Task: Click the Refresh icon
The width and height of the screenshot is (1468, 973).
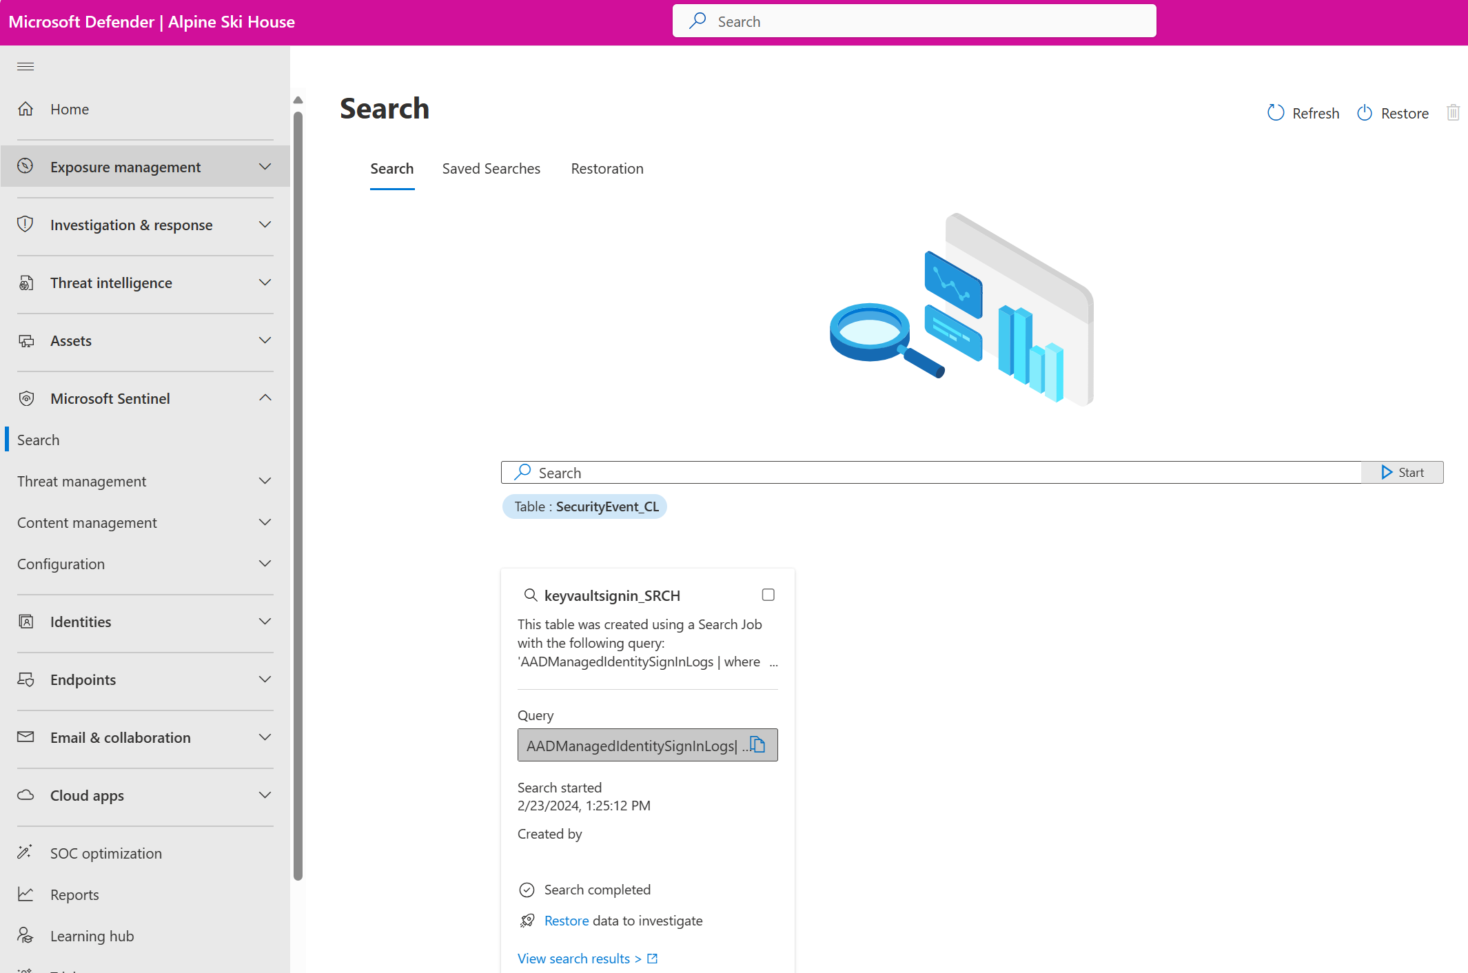Action: pyautogui.click(x=1276, y=113)
